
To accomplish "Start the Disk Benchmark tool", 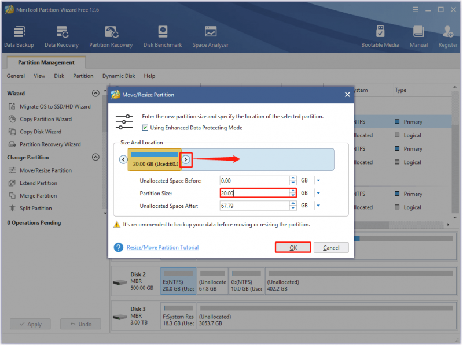I will 163,36.
